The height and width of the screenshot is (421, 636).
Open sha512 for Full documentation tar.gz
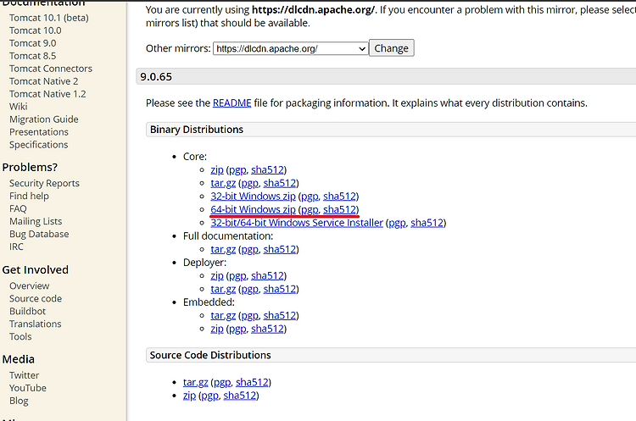280,249
